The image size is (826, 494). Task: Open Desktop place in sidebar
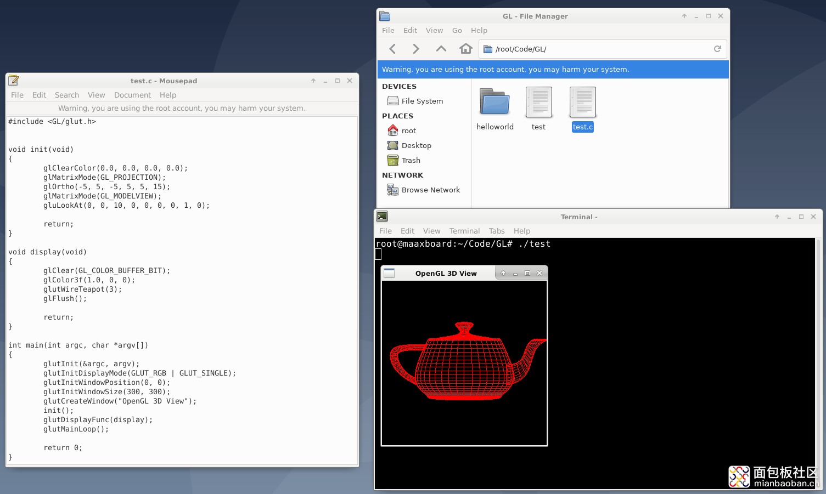pyautogui.click(x=409, y=145)
